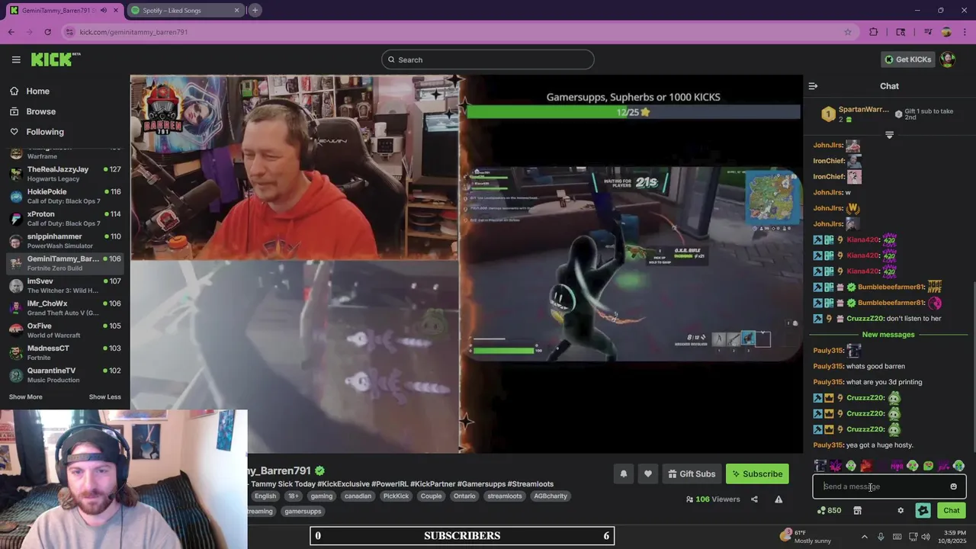The image size is (976, 549).
Task: Expand following list with Show More
Action: pyautogui.click(x=25, y=396)
